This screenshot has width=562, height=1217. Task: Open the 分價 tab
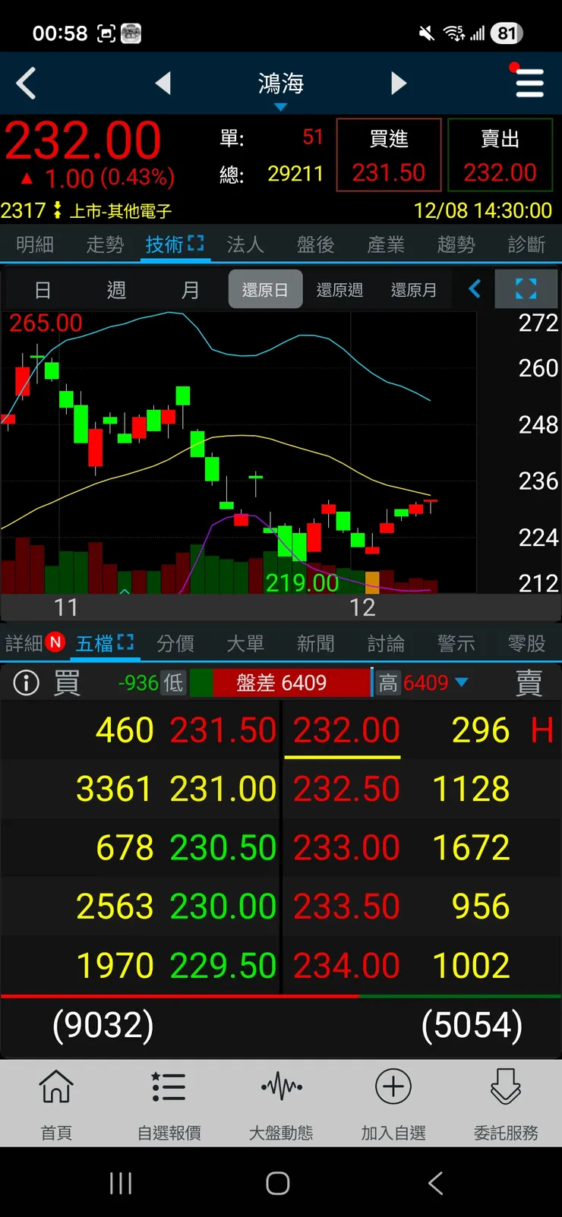coord(175,644)
